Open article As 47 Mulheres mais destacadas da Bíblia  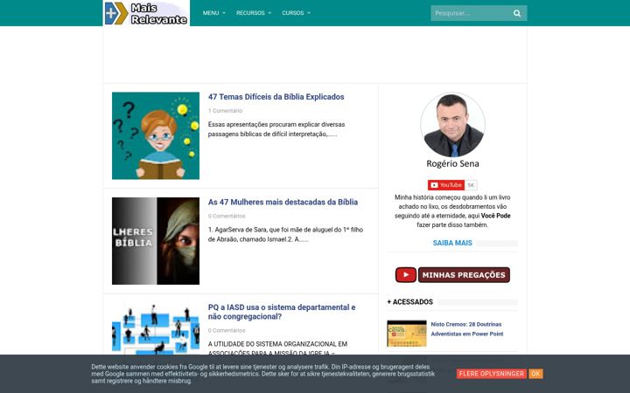(x=283, y=202)
